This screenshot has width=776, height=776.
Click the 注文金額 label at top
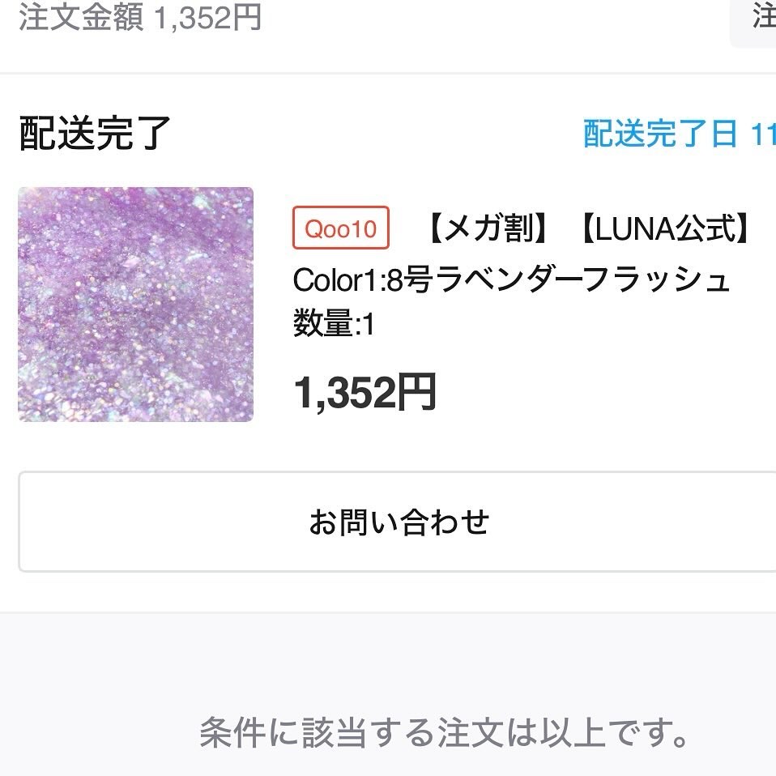tap(81, 18)
